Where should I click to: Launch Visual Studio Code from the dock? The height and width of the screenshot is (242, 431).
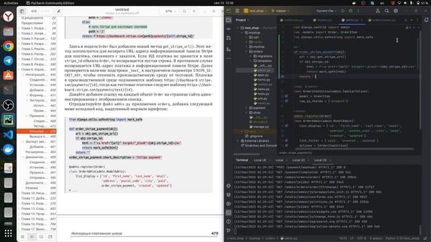(x=8, y=134)
